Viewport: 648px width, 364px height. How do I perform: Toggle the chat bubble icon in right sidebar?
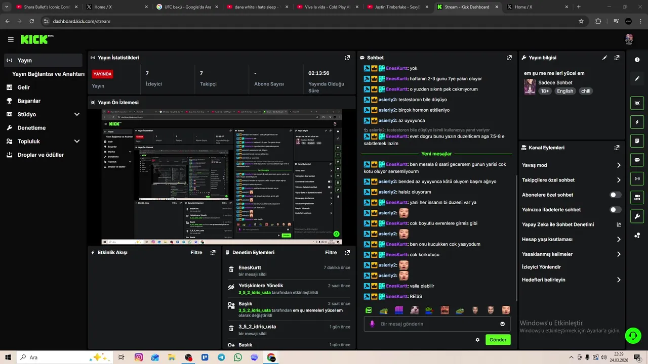[637, 160]
